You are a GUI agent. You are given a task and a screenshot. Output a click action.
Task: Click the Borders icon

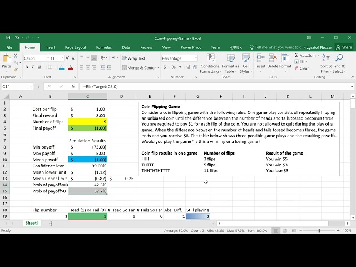pos(51,67)
